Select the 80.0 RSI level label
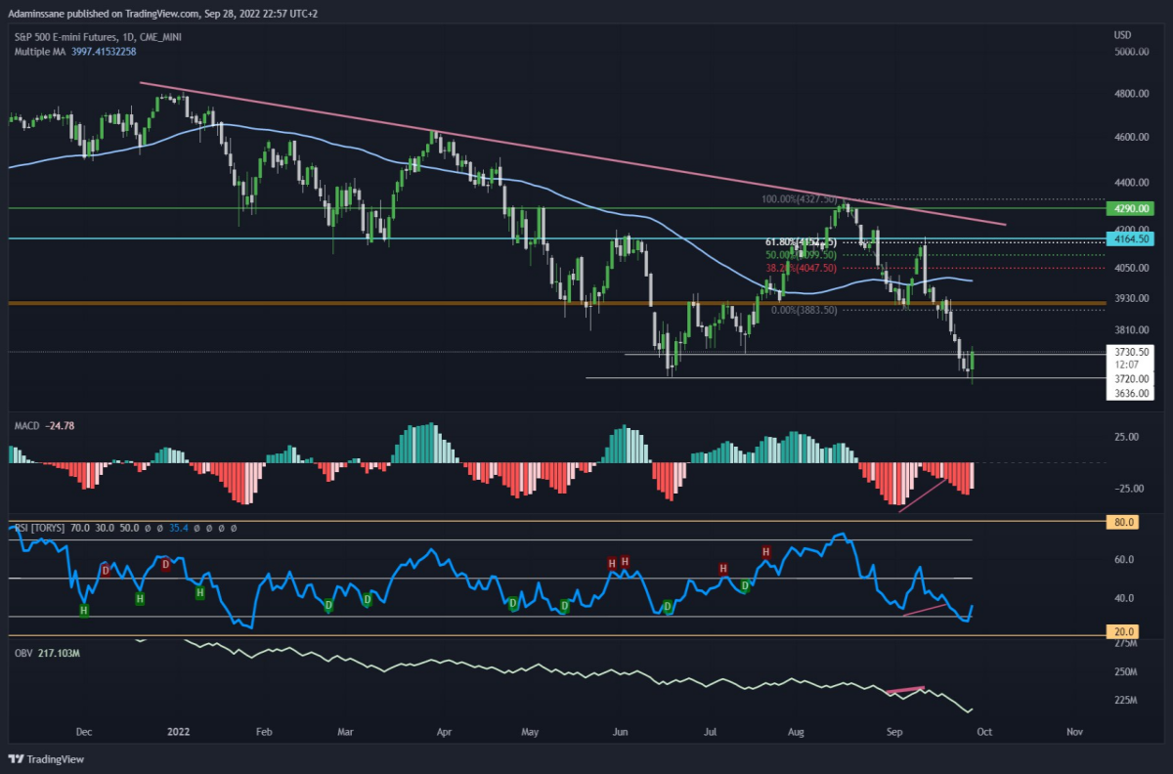1173x774 pixels. click(x=1122, y=523)
